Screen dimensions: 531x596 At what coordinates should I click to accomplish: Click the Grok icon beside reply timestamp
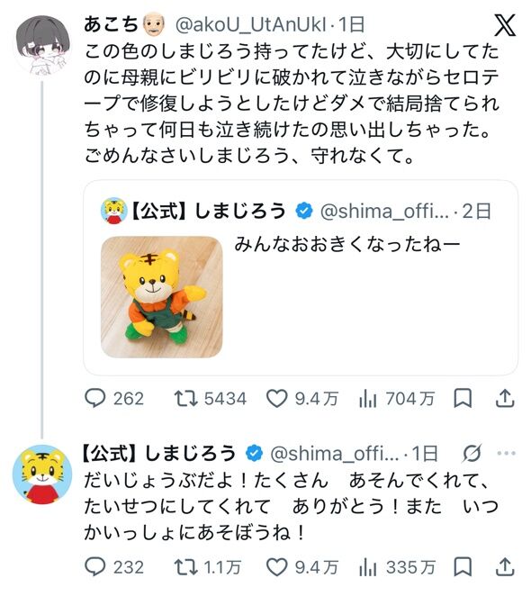[472, 453]
